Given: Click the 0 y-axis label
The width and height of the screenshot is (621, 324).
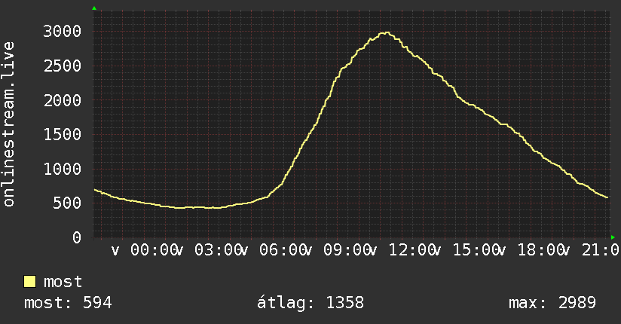Looking at the screenshot, I should point(77,237).
